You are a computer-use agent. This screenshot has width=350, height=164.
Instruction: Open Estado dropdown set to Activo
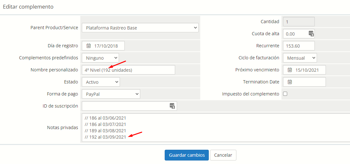coord(101,82)
